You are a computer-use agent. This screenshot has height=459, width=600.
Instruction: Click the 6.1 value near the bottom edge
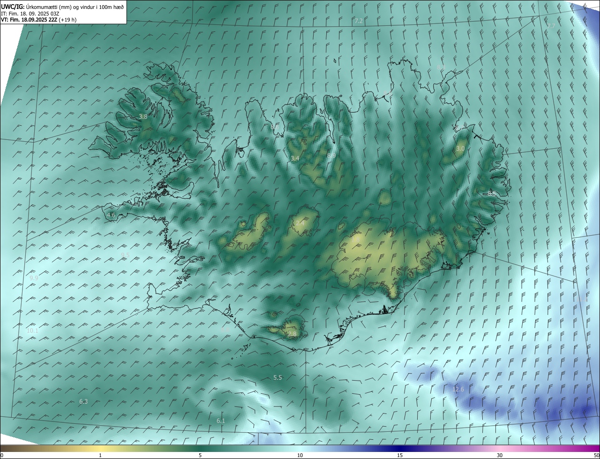click(221, 421)
